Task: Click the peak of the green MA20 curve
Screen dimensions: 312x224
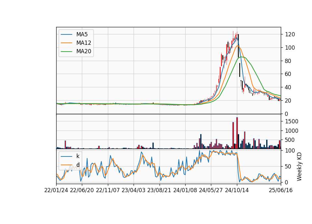Action: tap(241, 57)
